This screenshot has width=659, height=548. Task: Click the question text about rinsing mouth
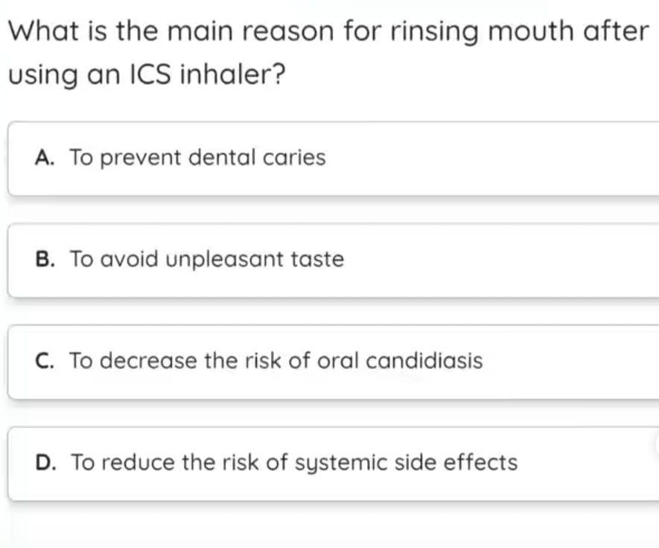click(328, 31)
